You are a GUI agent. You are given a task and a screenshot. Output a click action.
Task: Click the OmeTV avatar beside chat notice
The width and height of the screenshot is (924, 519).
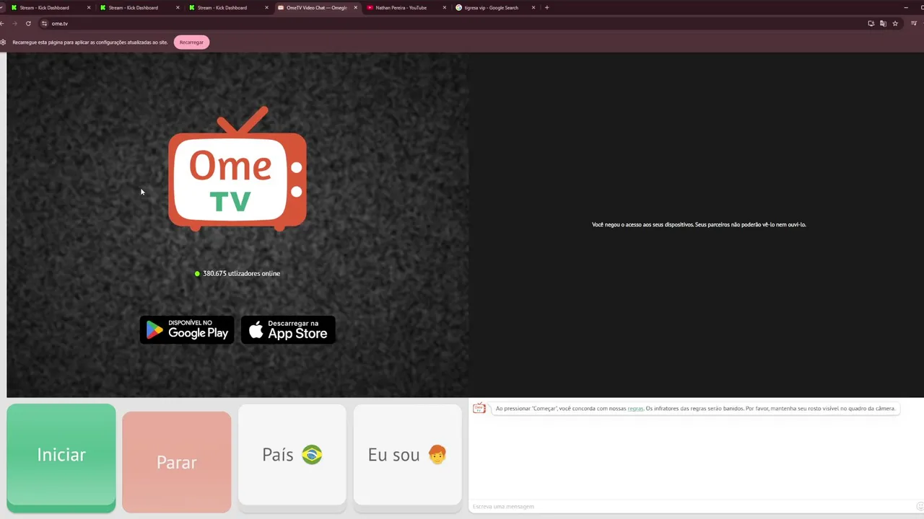[x=479, y=409]
